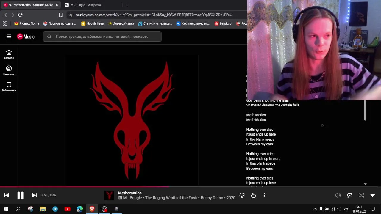Image resolution: width=381 pixels, height=214 pixels.
Task: Open Google Keep bookmark
Action: click(92, 23)
